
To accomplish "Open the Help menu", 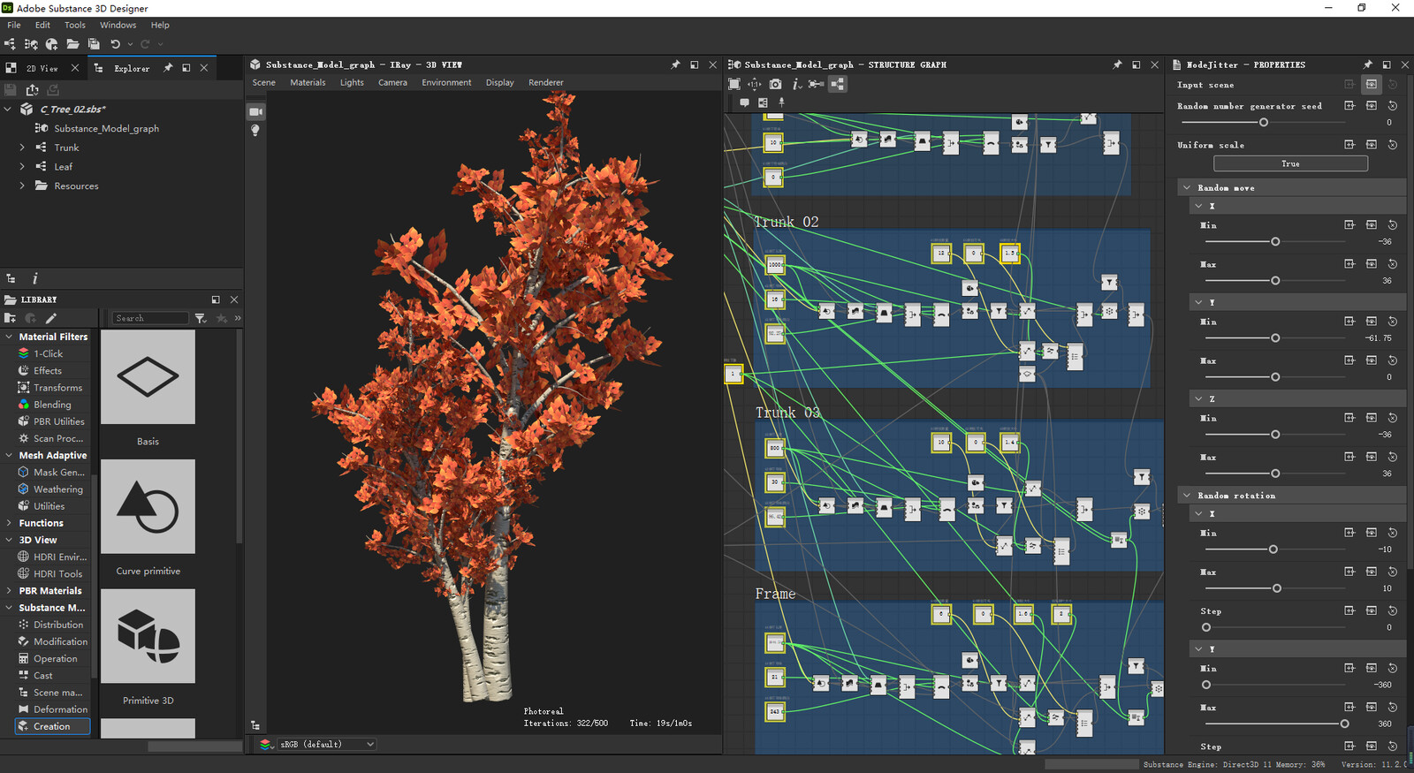I will [160, 25].
